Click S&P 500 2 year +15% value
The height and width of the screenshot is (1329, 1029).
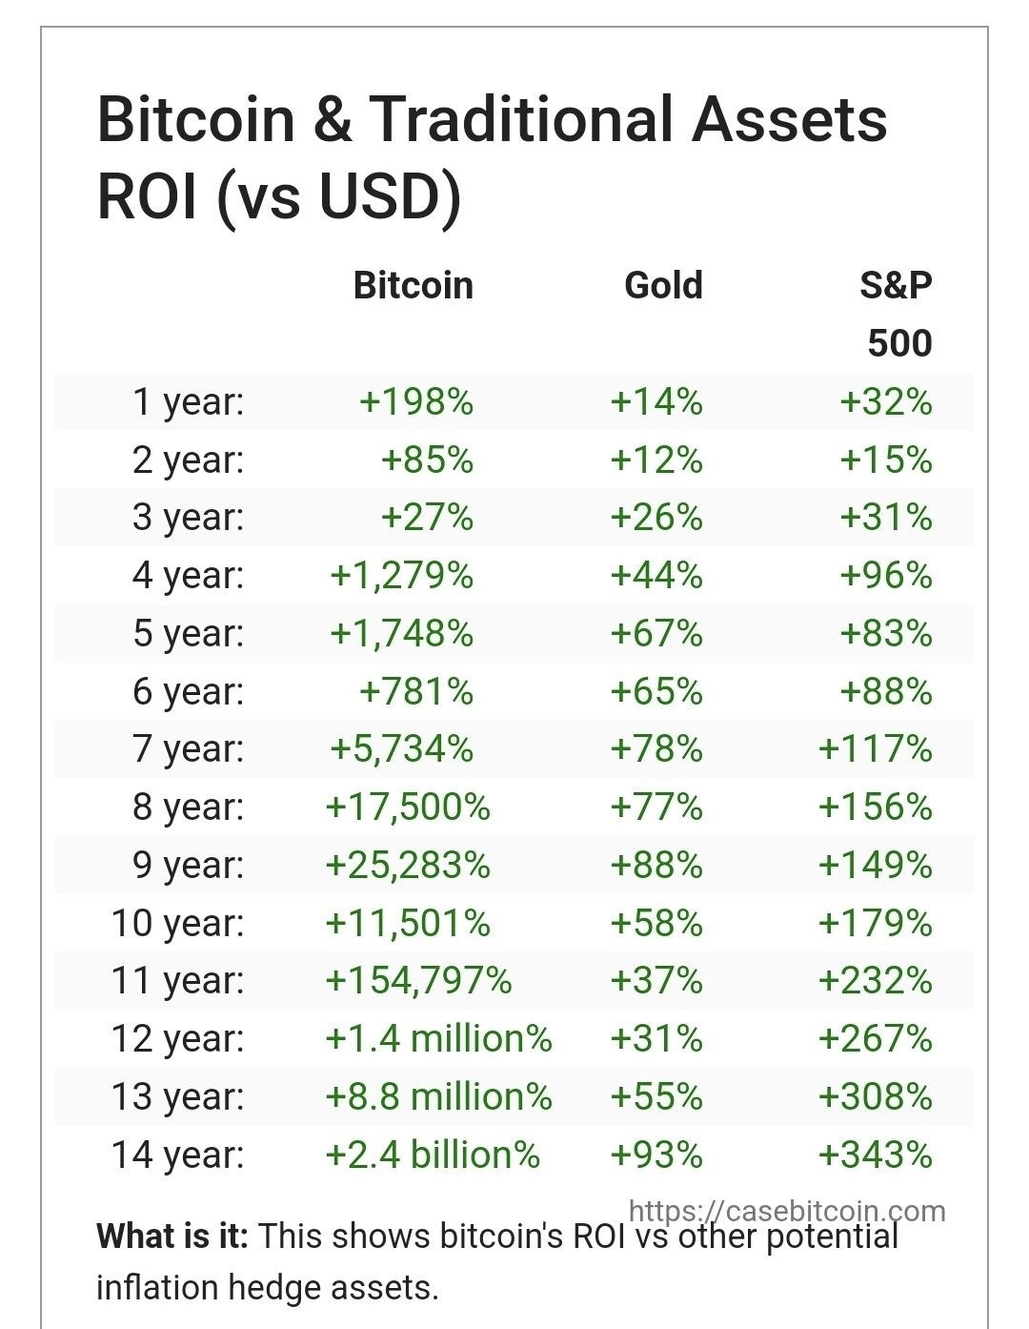[x=886, y=460]
